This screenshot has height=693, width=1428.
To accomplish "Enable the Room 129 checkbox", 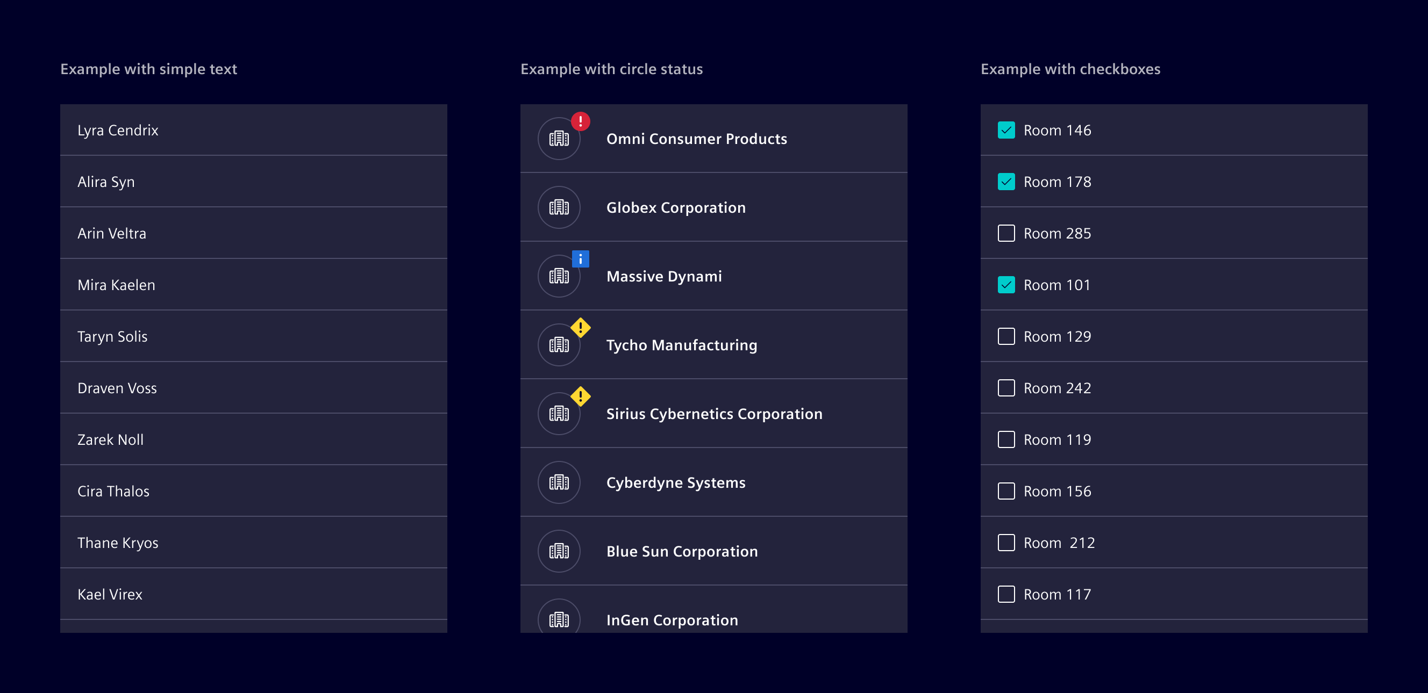I will tap(1006, 336).
